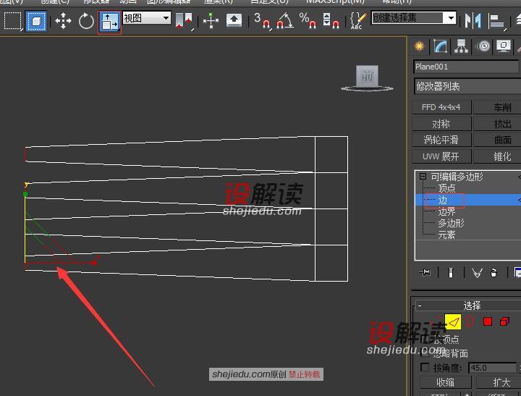Viewport: 521px width, 396px height.
Task: Click the ViewCube 前 face
Action: point(367,76)
